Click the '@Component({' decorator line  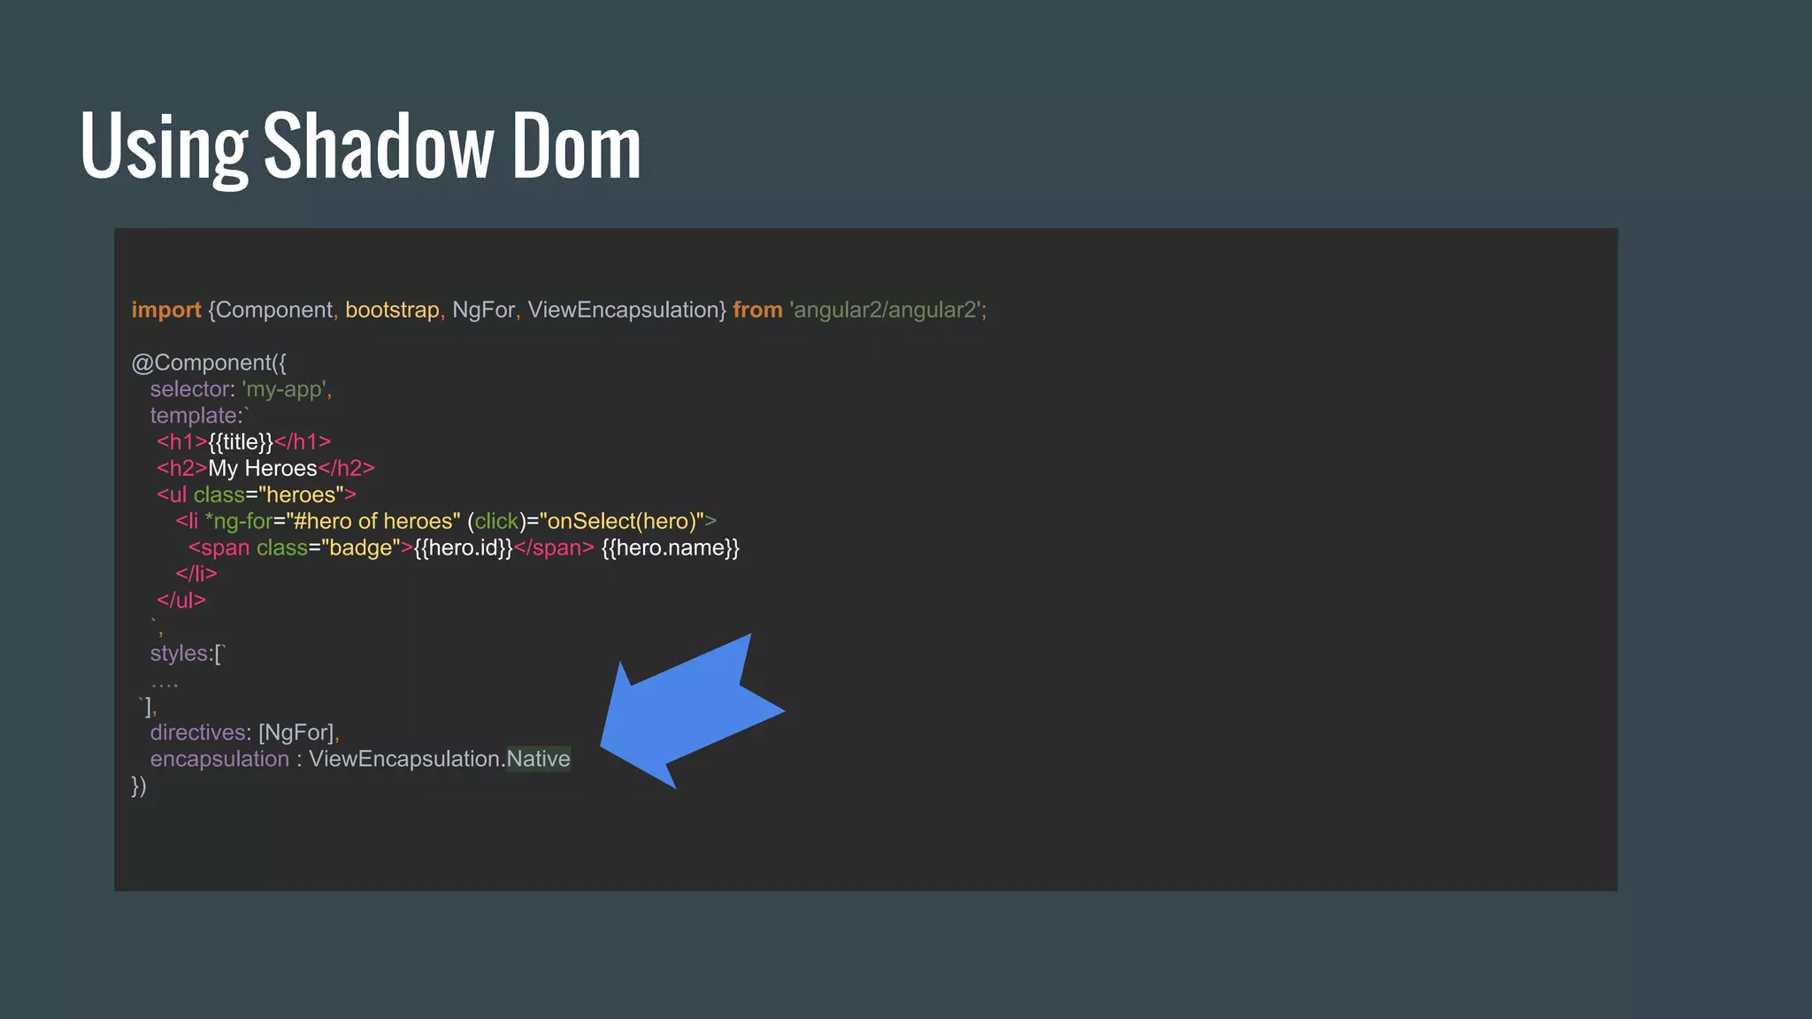pos(209,363)
